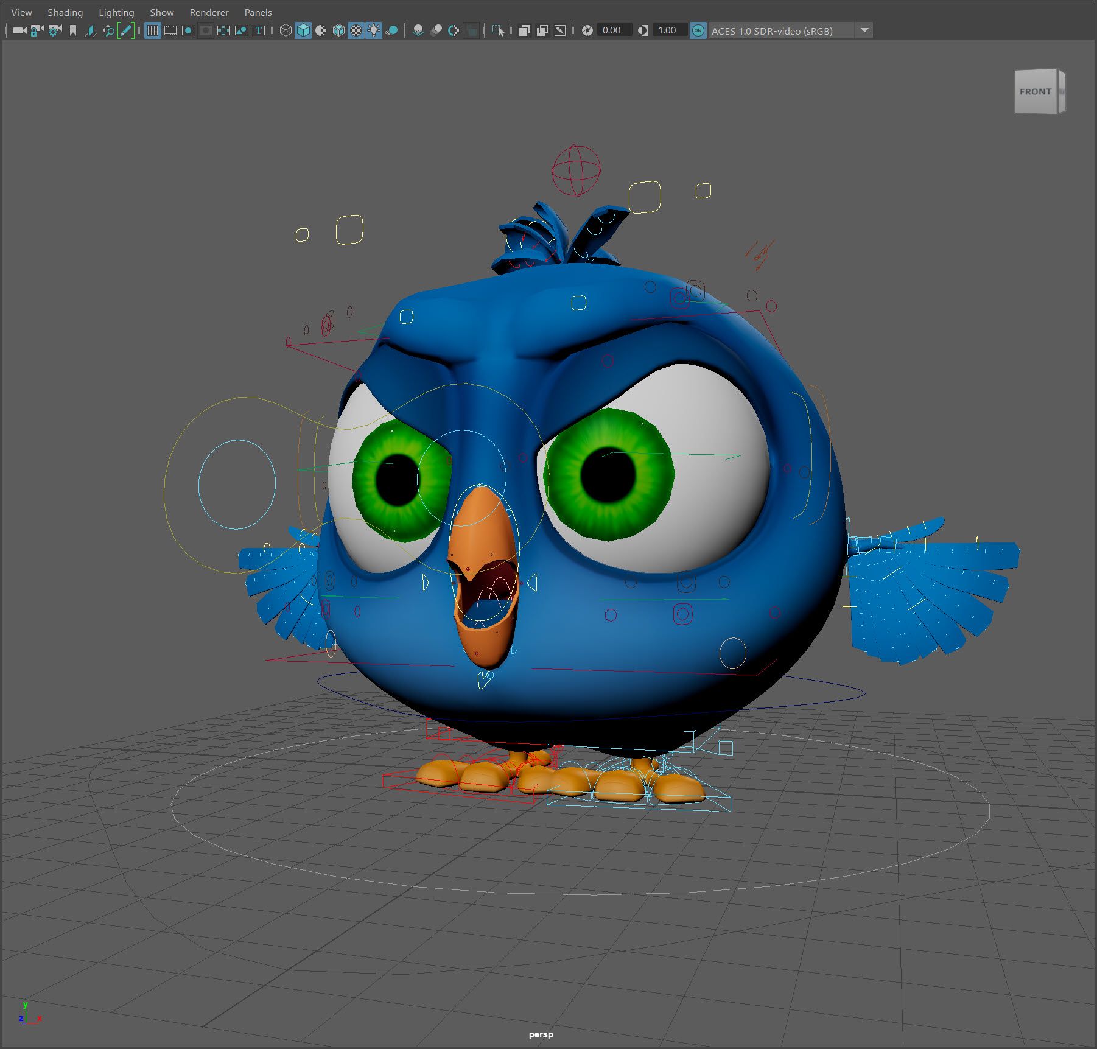Toggle Wireframe shading mode

pyautogui.click(x=285, y=30)
